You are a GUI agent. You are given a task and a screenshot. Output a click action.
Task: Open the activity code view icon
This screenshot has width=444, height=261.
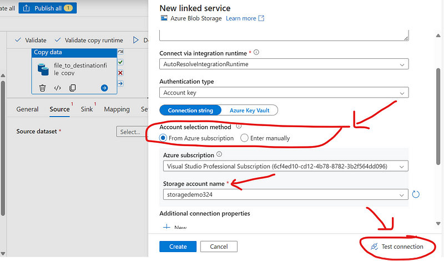point(58,88)
